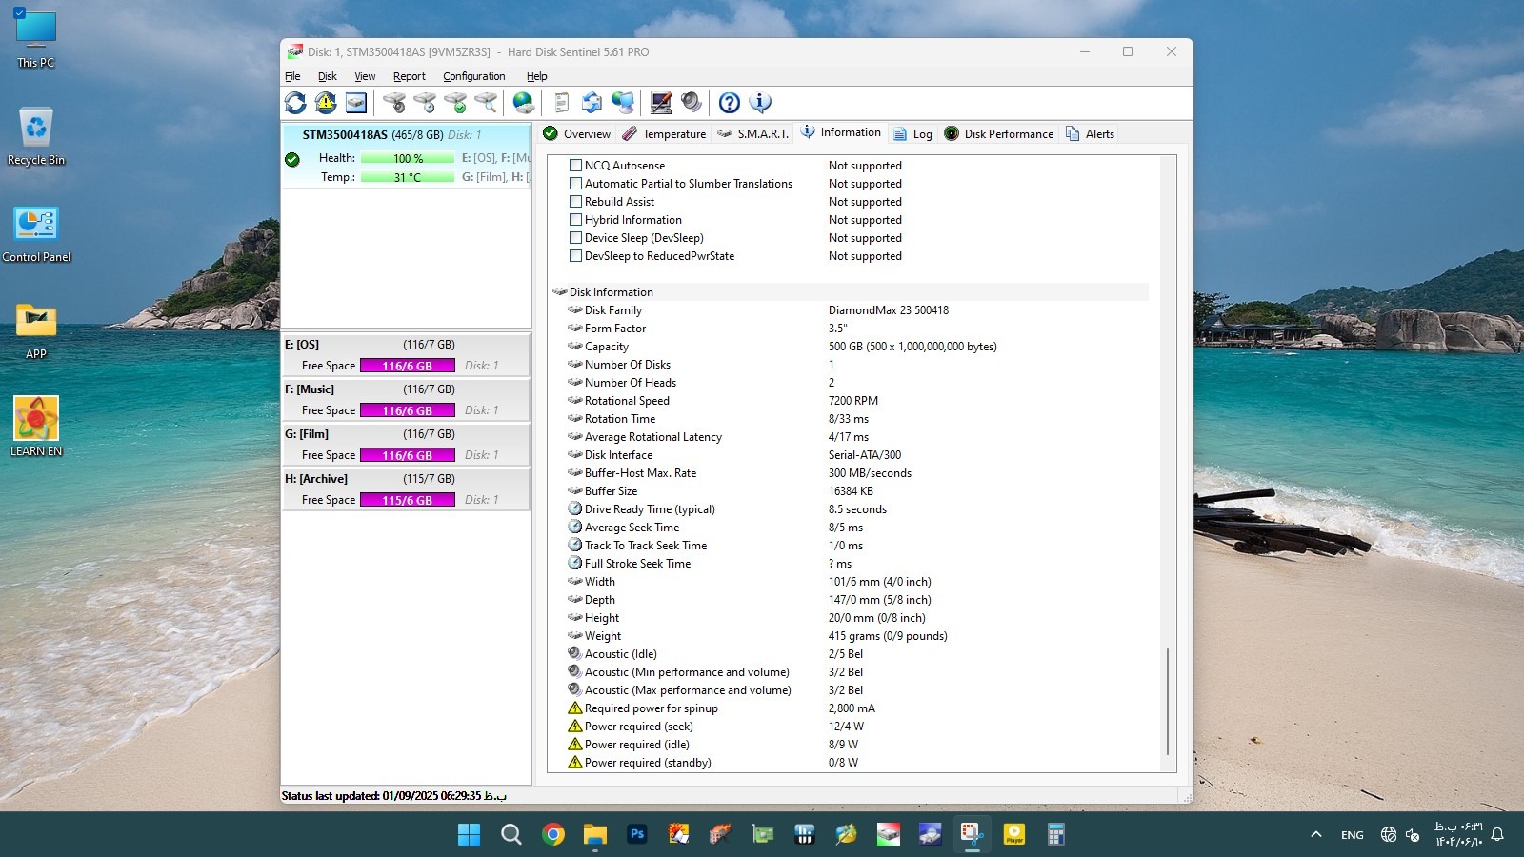
Task: Click the globe and monitor network icon
Action: point(623,103)
